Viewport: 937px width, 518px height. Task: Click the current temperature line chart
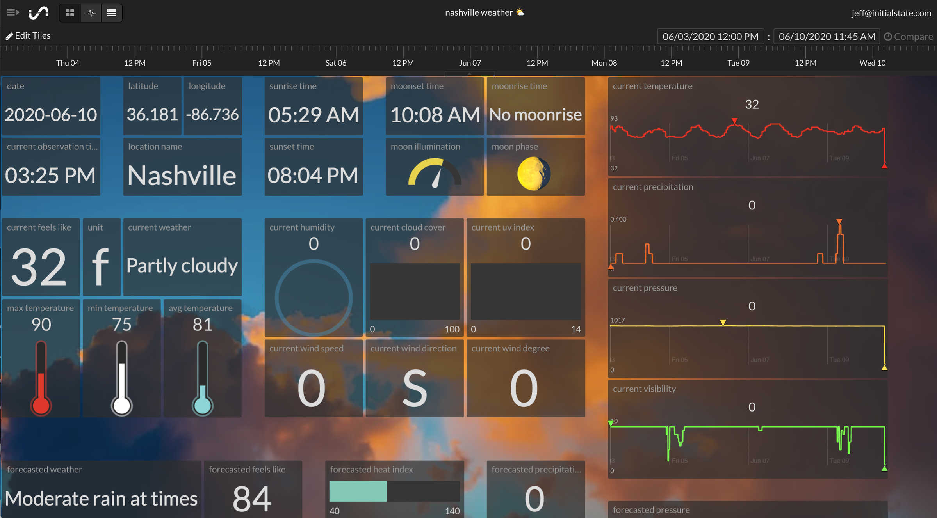[x=747, y=137]
